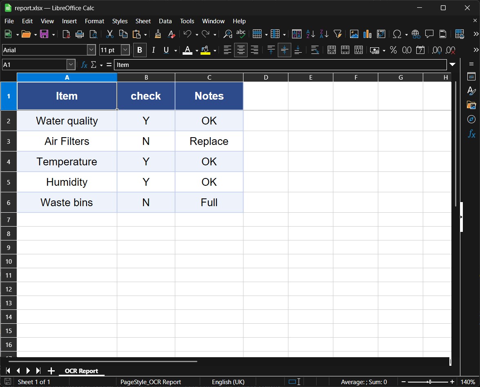Click column D header
480x387 pixels.
coord(266,78)
